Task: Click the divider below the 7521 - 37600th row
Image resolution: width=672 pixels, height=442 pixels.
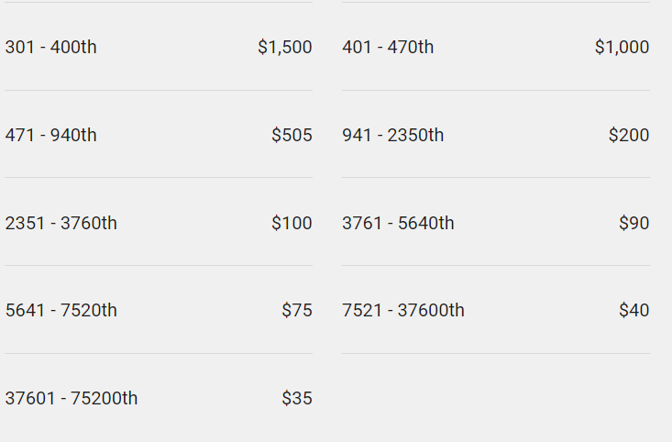Action: [496, 354]
